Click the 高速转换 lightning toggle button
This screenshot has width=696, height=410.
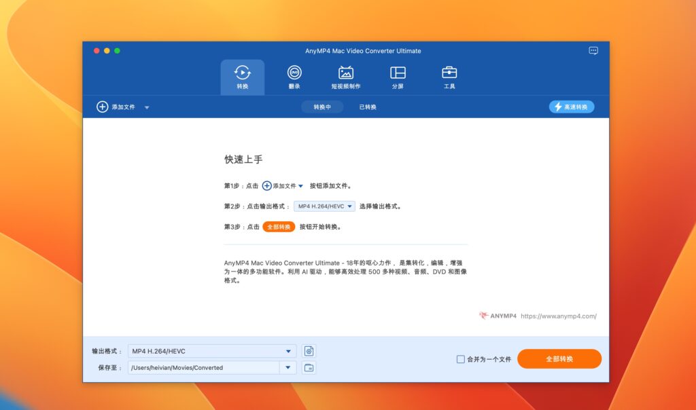572,107
